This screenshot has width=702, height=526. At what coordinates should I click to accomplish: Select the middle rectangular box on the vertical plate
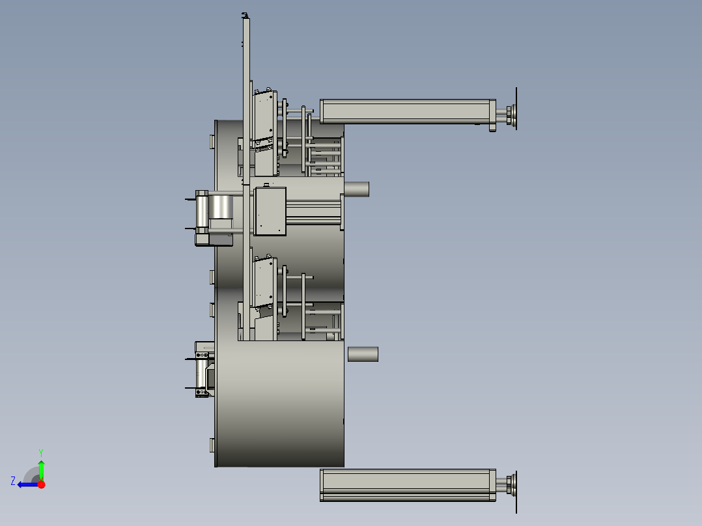point(270,212)
